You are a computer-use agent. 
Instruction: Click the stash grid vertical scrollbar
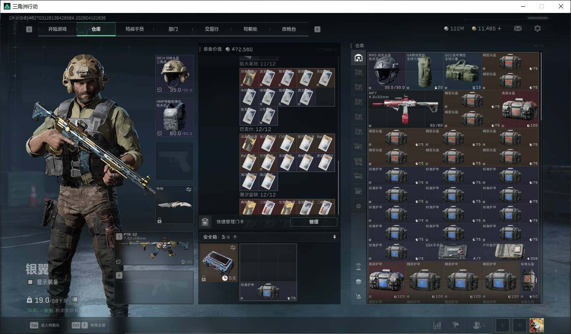(541, 86)
